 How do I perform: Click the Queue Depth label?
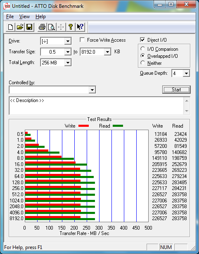154,73
